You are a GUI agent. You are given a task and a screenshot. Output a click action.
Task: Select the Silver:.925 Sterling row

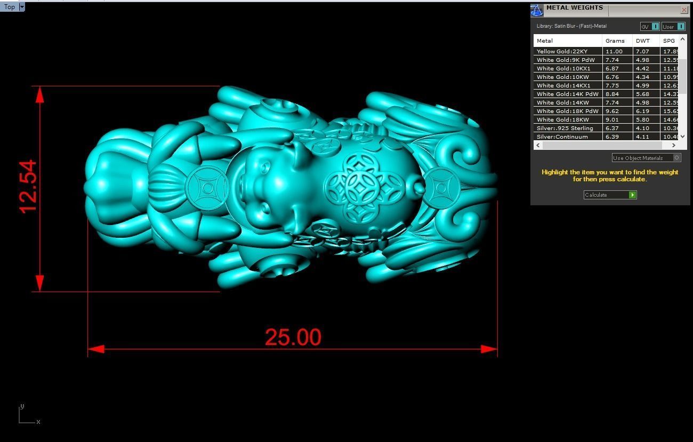click(x=606, y=128)
